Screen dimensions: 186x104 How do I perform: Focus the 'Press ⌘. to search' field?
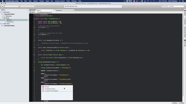pyautogui.click(x=173, y=6)
